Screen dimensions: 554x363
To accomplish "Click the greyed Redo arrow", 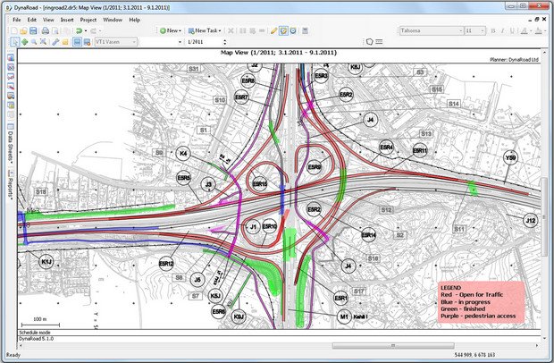I will [94, 30].
